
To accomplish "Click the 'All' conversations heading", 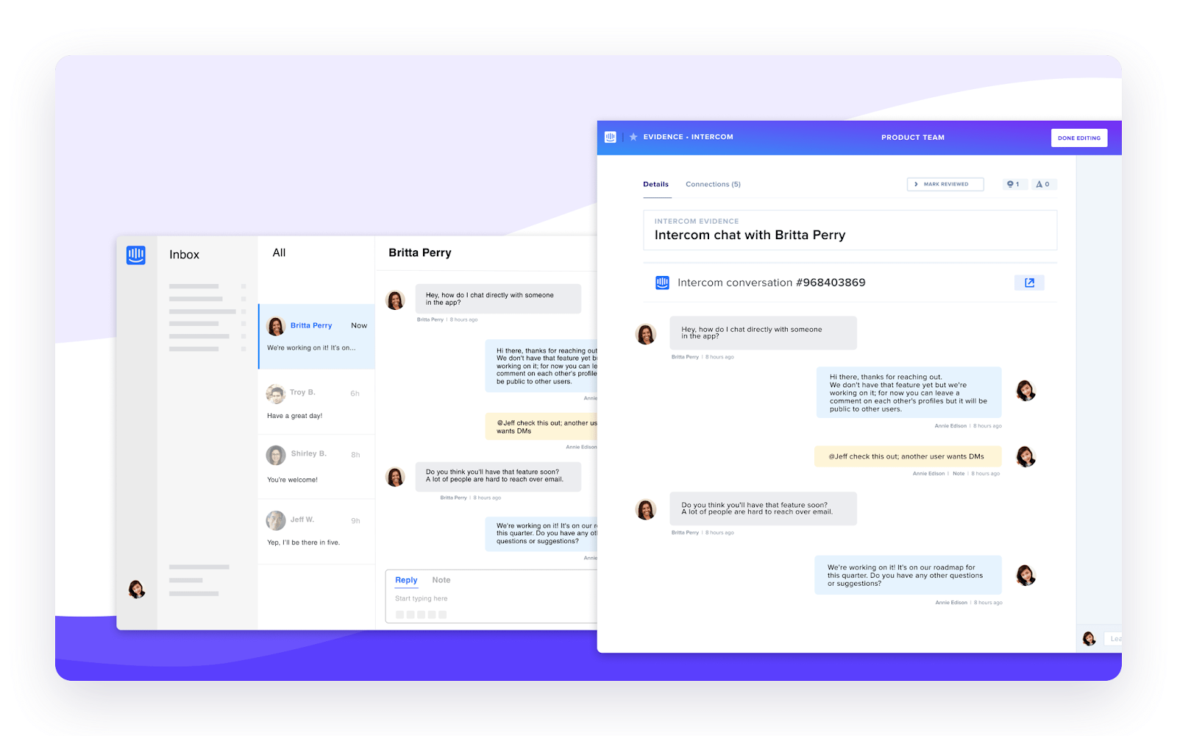I will click(x=279, y=252).
